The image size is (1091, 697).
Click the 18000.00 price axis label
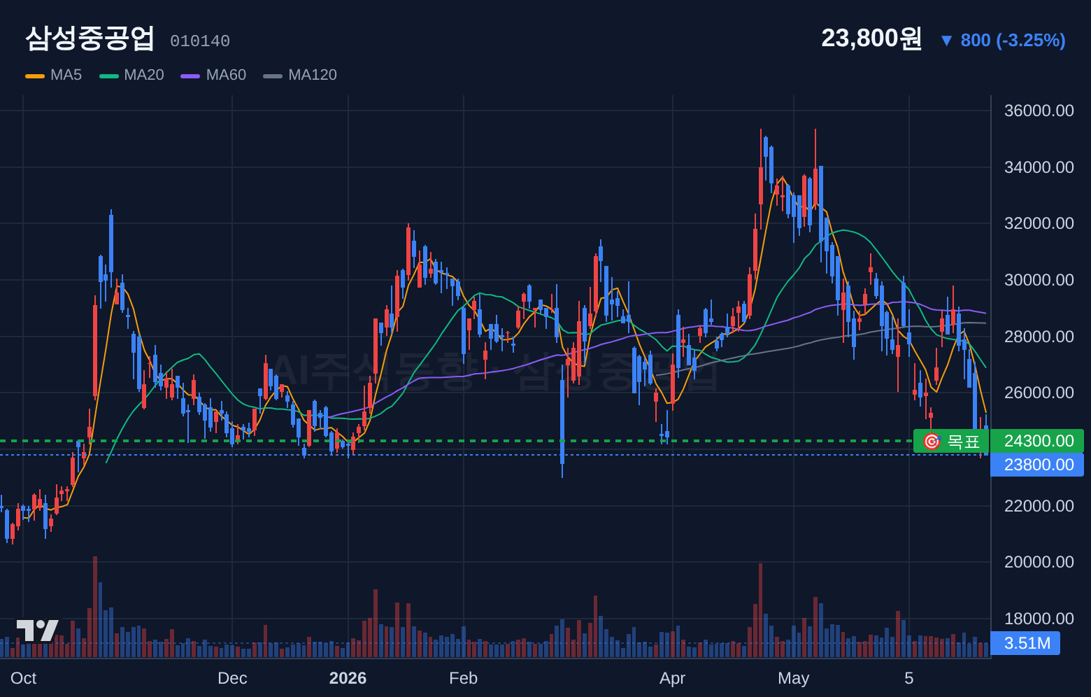(x=1039, y=619)
